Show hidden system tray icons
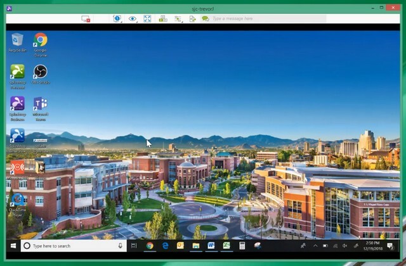The width and height of the screenshot is (406, 266). 315,246
